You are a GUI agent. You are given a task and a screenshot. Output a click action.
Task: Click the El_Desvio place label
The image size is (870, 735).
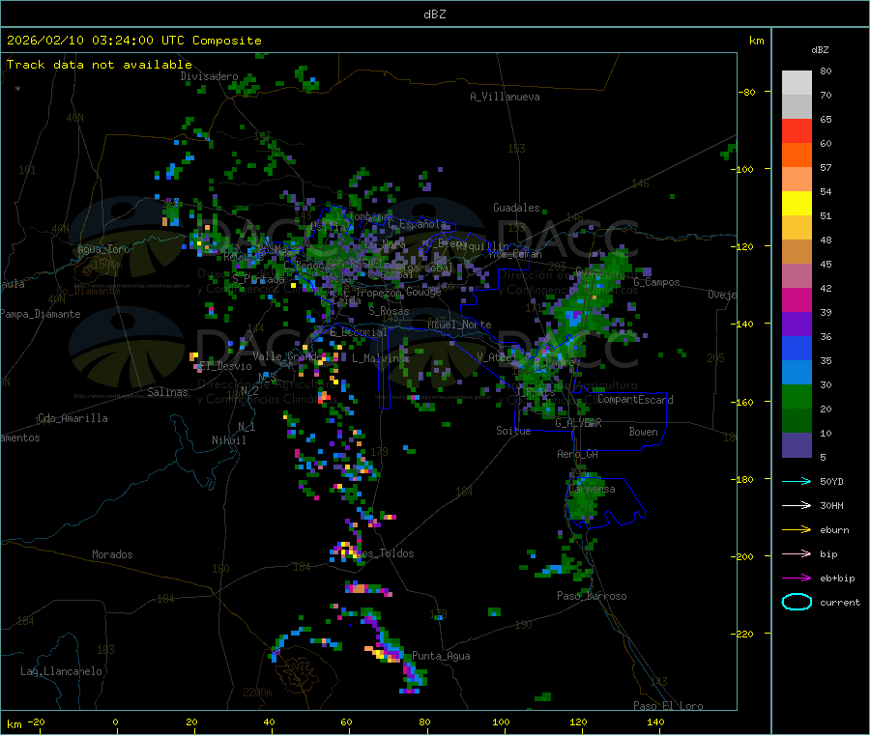[x=225, y=366]
